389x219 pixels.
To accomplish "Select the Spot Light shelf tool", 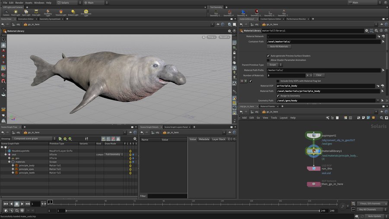I will 26,12.
